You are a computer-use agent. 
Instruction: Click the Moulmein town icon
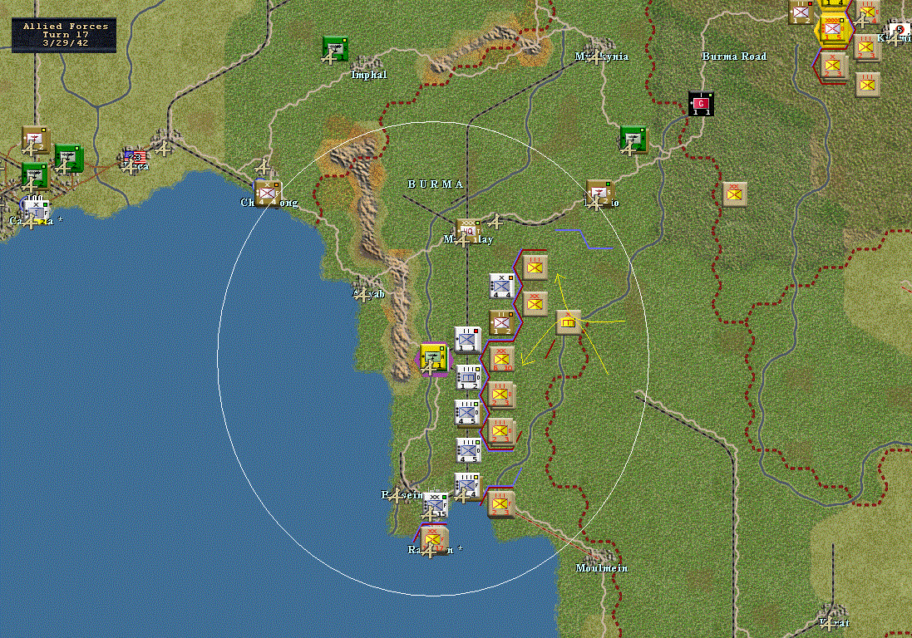[x=599, y=556]
